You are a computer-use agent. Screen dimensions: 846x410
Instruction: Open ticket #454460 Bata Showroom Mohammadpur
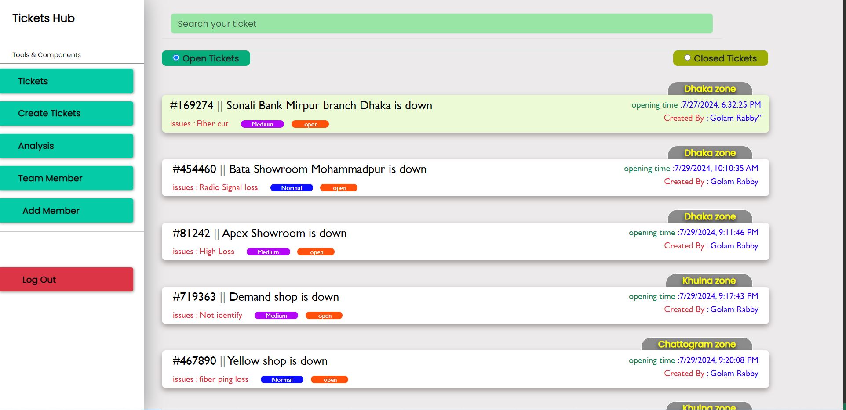pyautogui.click(x=328, y=169)
